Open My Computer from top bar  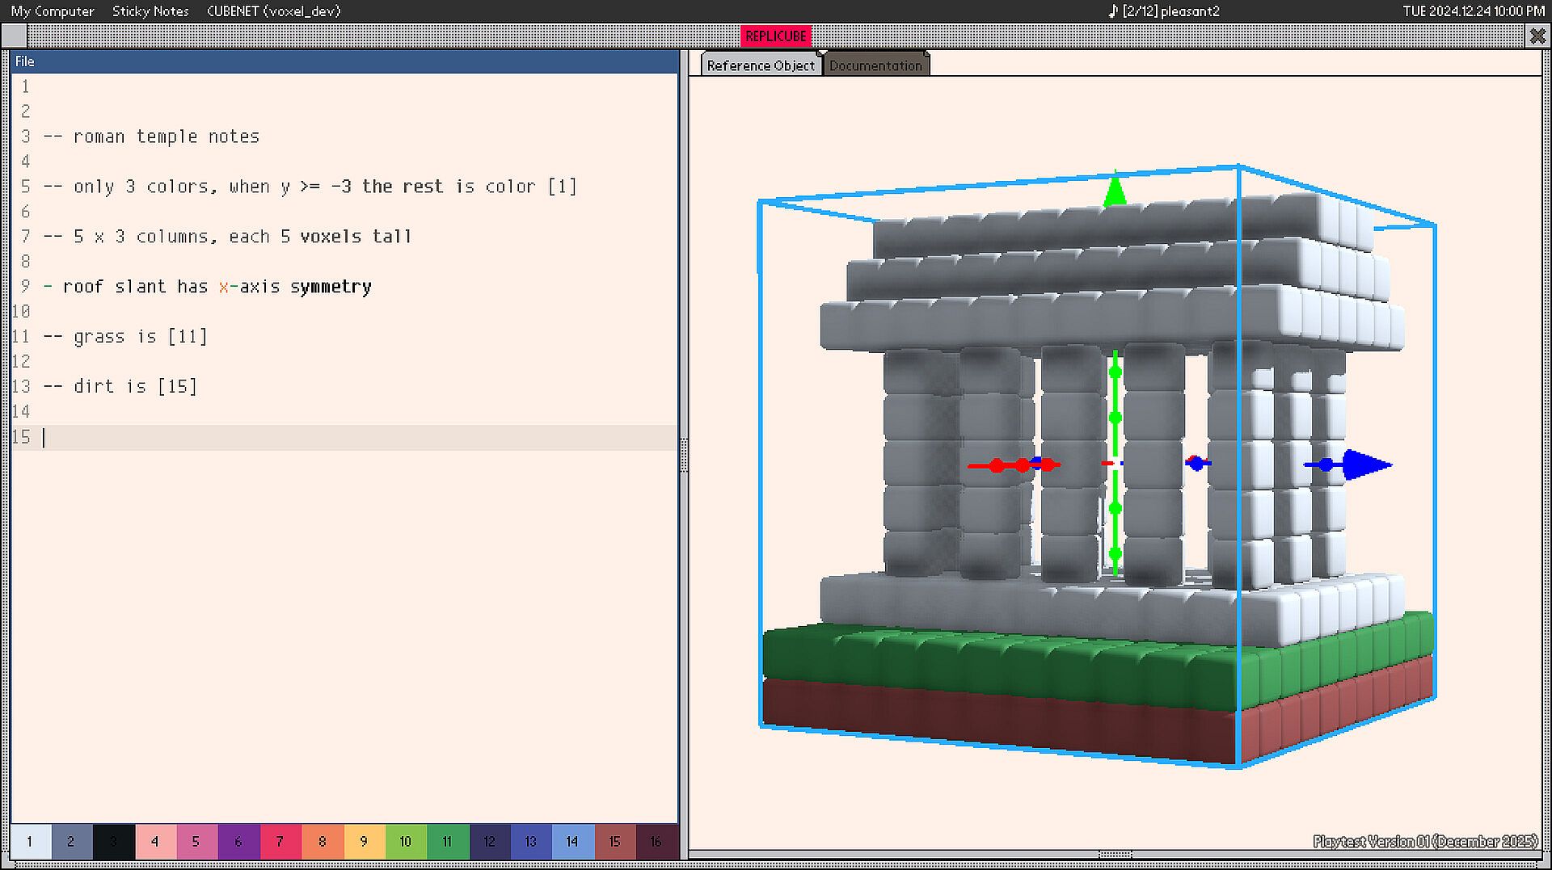tap(53, 11)
